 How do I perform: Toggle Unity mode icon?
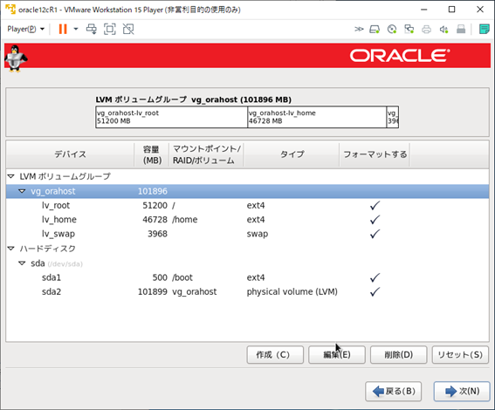128,29
